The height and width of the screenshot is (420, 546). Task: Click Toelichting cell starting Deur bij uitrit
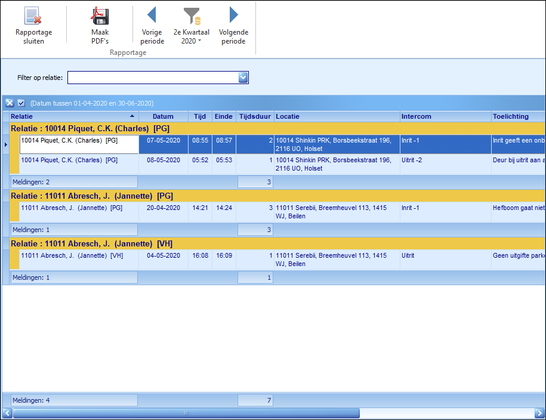(x=518, y=164)
